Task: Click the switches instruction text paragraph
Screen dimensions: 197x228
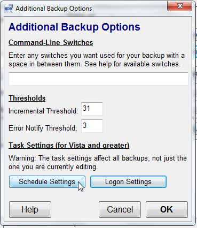Action: (97, 60)
